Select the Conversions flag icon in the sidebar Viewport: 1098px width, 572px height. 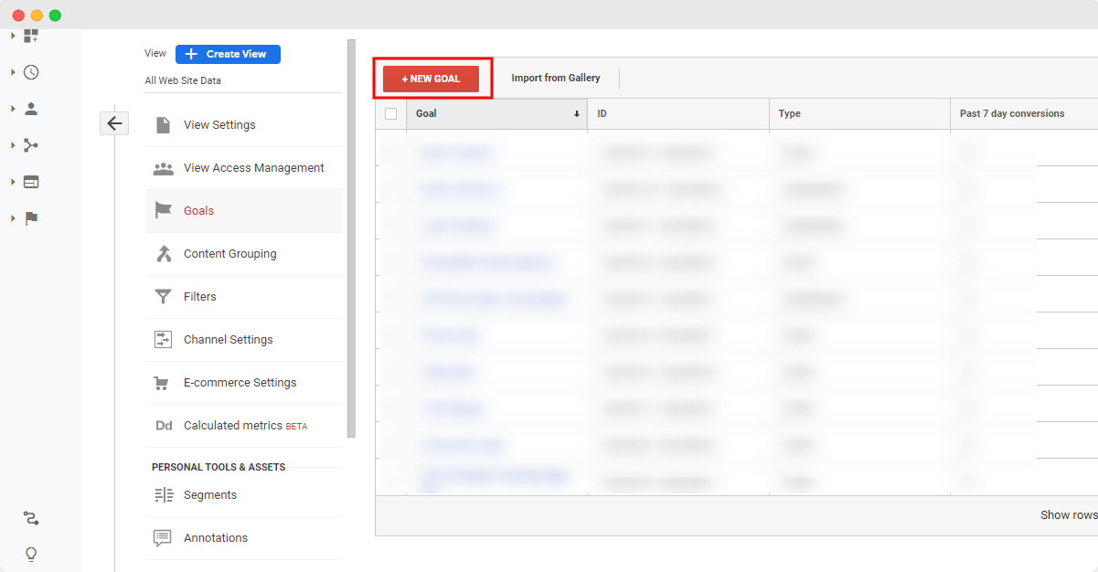(31, 218)
